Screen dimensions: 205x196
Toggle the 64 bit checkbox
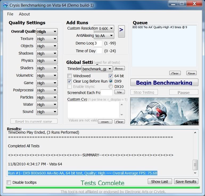[110, 76]
